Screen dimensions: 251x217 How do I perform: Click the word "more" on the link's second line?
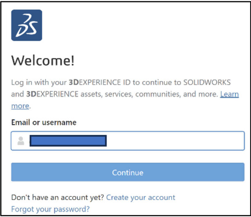(20, 106)
